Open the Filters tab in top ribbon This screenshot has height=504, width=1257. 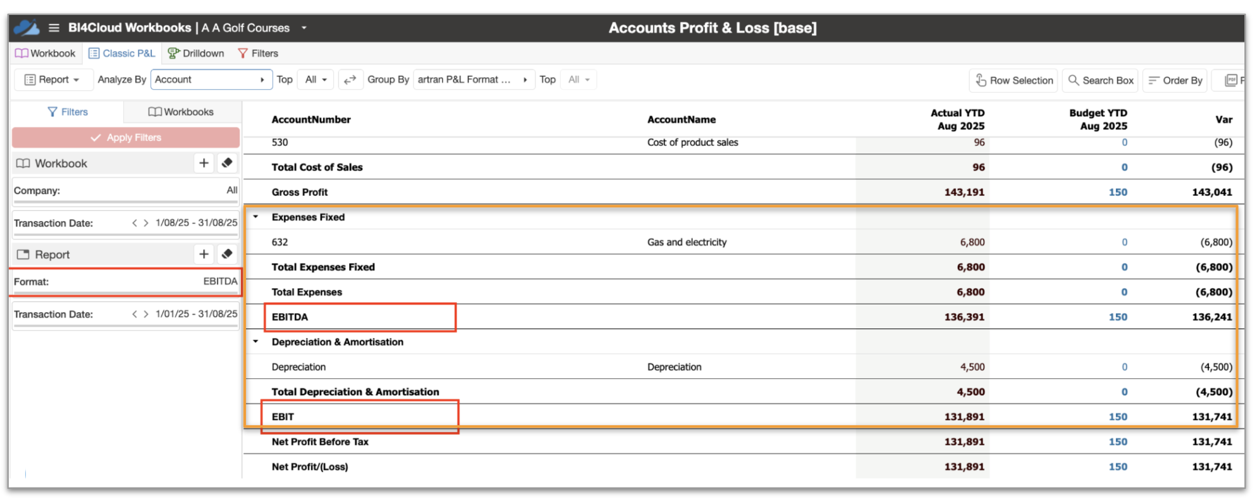258,54
